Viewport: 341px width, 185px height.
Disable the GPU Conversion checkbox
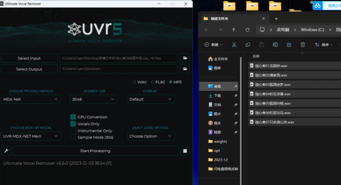click(74, 117)
